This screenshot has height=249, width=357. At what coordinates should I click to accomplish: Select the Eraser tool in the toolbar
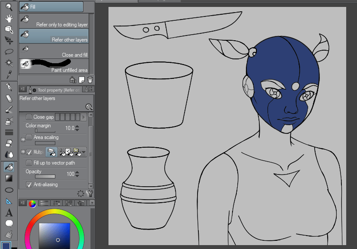tap(9, 98)
